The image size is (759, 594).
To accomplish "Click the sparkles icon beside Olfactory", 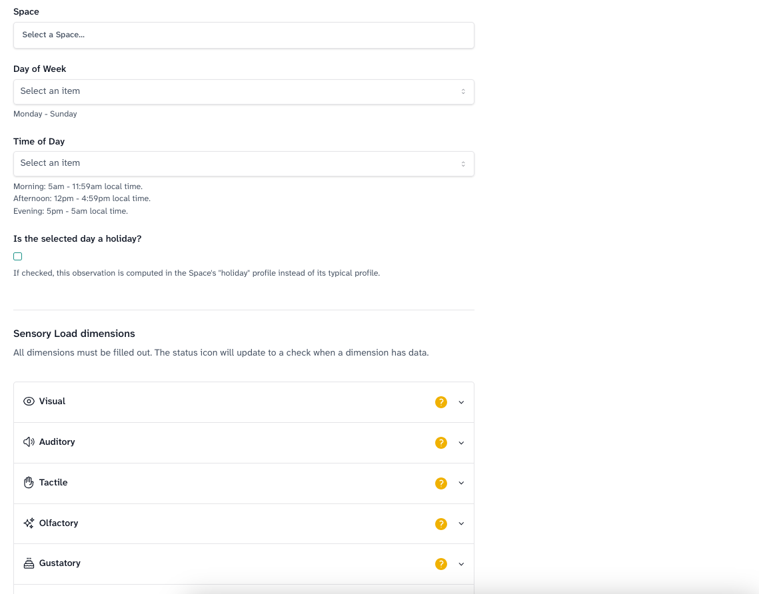I will (29, 523).
